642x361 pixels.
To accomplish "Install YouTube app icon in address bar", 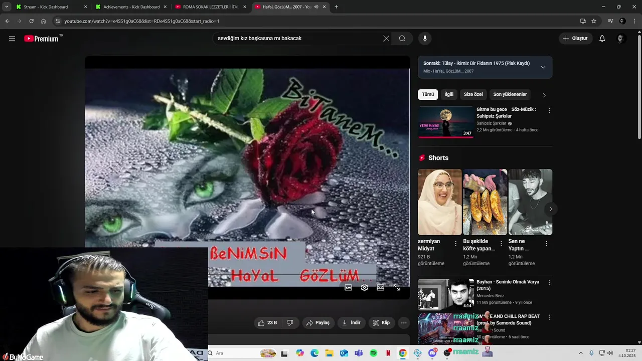I will (x=583, y=21).
